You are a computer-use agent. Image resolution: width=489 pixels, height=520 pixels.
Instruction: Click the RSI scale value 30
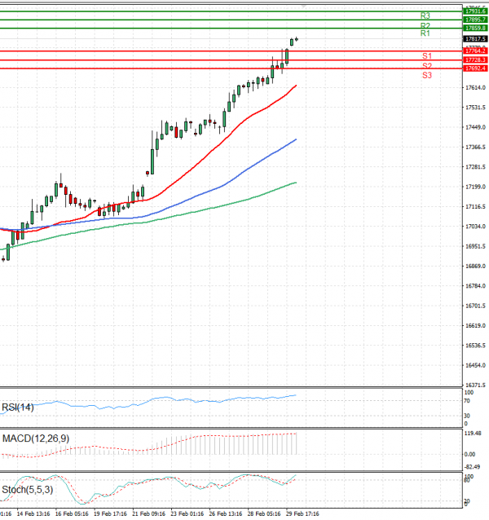(467, 416)
